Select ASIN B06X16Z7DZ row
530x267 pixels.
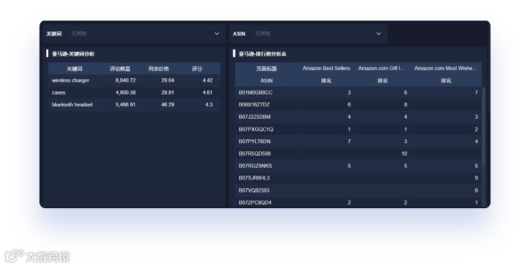358,104
